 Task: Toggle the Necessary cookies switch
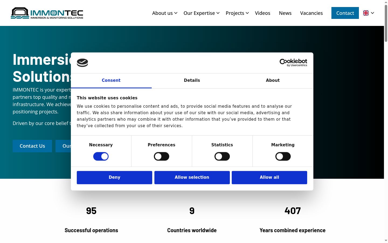click(101, 156)
